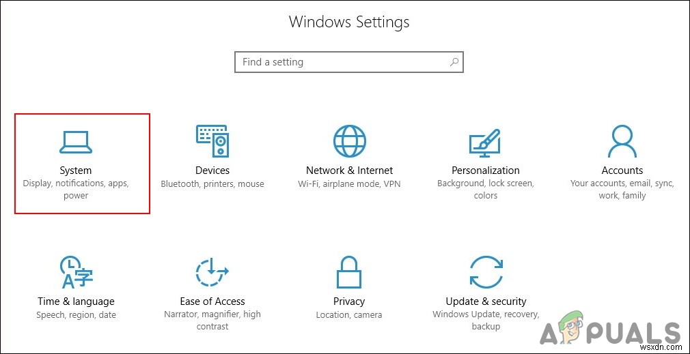Open the Update & security label
This screenshot has height=354, width=690.
[x=486, y=301]
